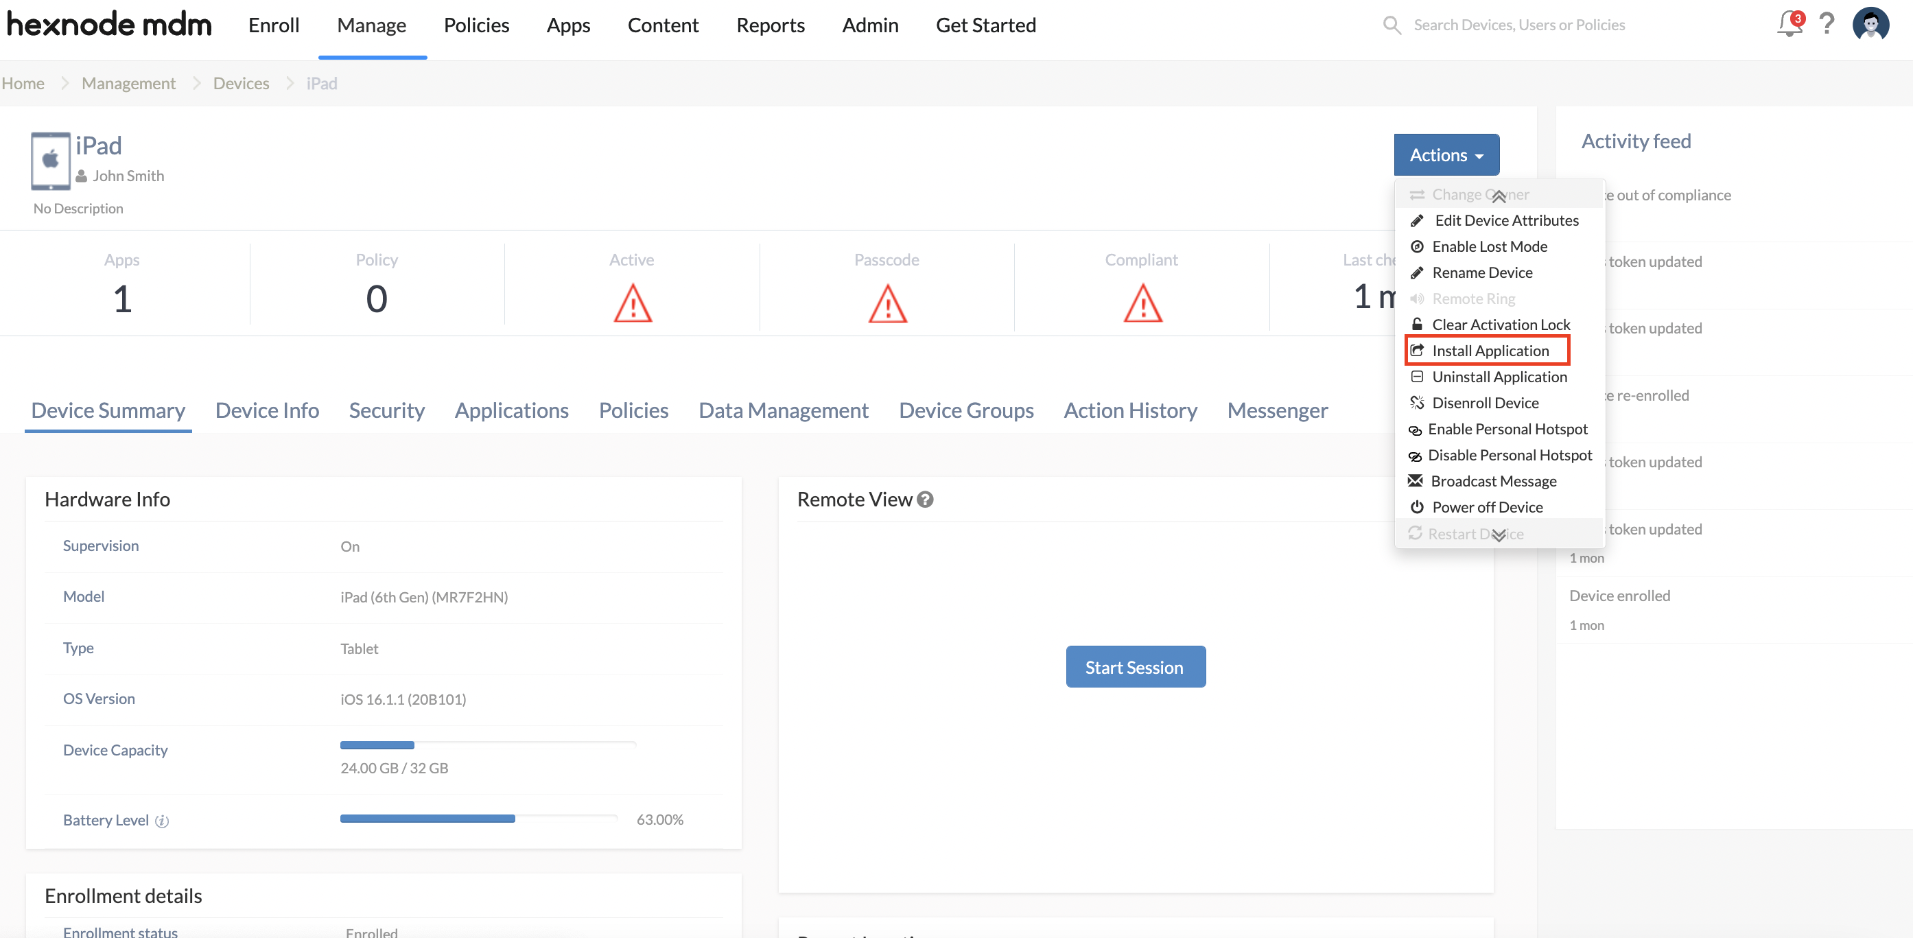
Task: Click the Apps count 1
Action: [123, 298]
